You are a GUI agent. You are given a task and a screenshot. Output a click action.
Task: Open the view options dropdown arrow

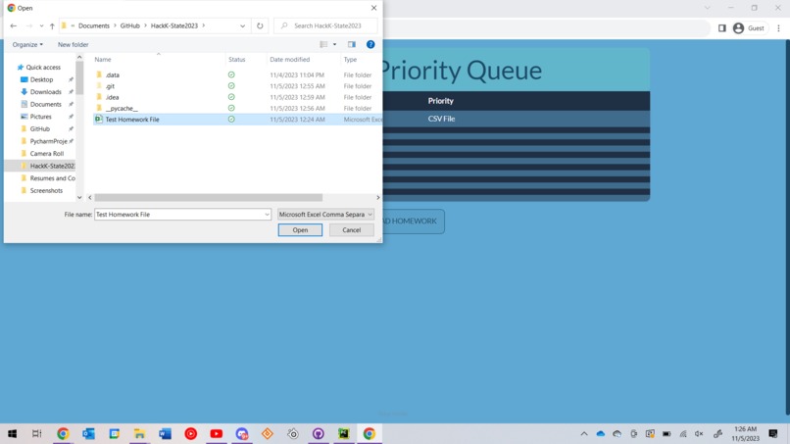click(334, 44)
